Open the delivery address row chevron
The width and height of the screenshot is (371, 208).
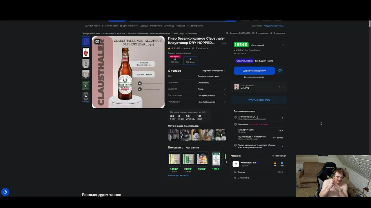coord(282,118)
